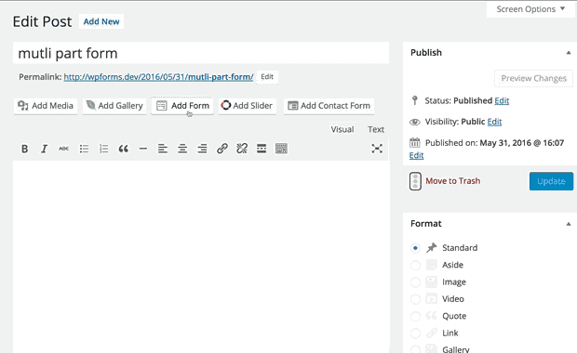Image resolution: width=577 pixels, height=353 pixels.
Task: Select the Gallery post format
Action: tap(415, 349)
